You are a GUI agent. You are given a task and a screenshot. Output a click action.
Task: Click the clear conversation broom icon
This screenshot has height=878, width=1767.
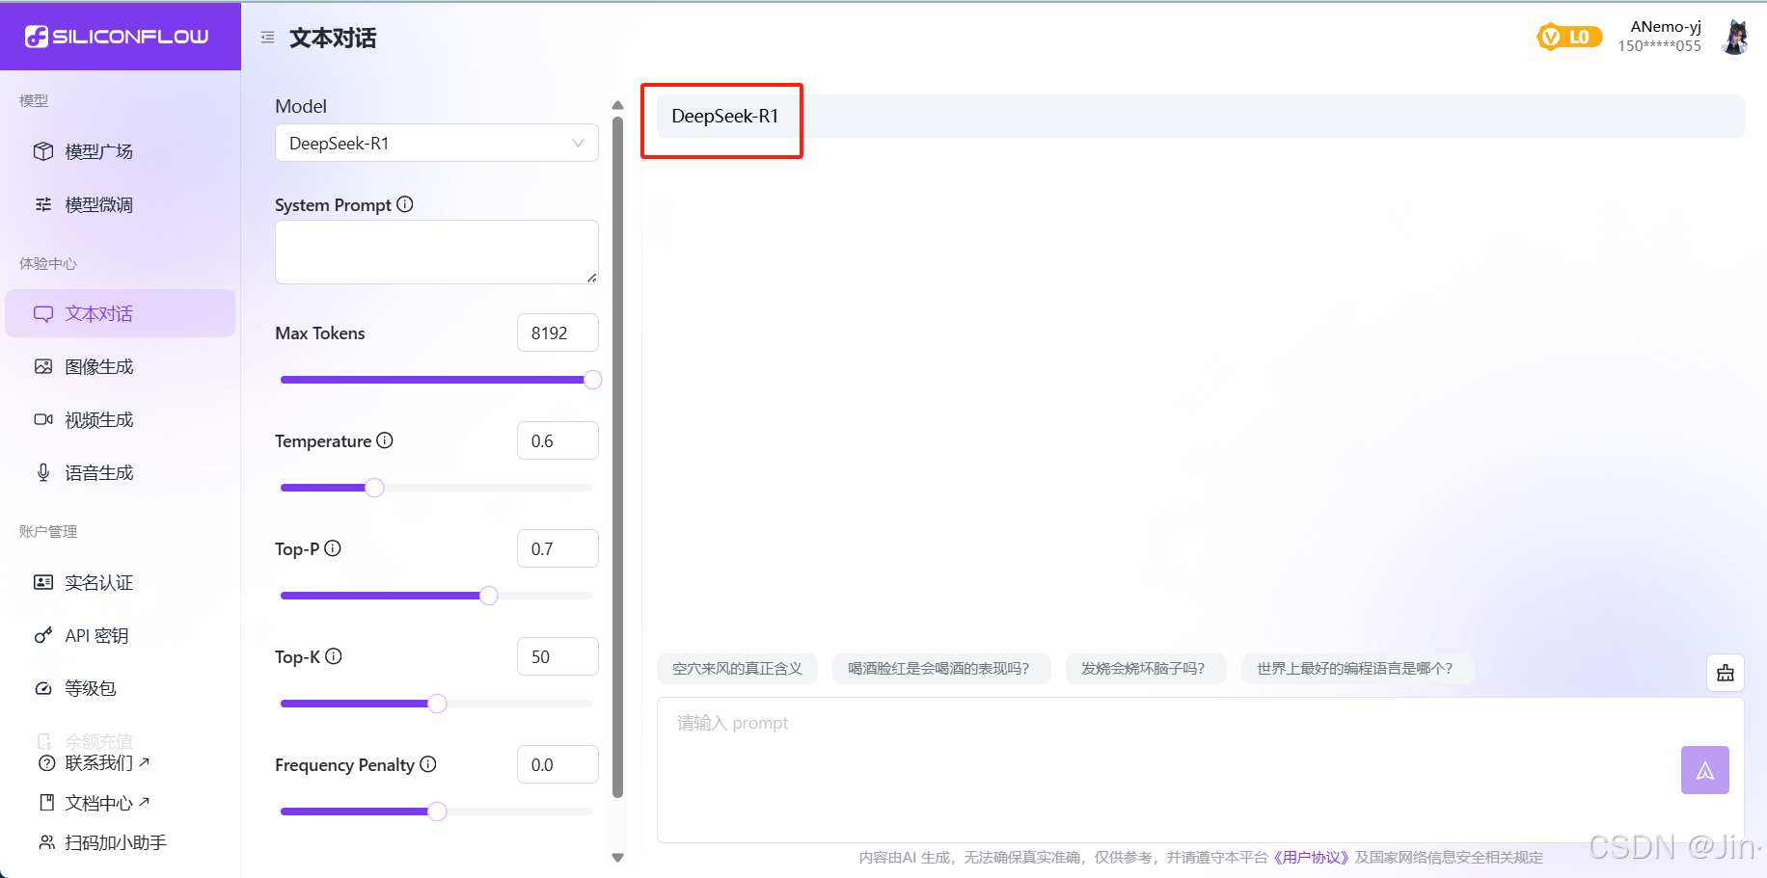1725,673
